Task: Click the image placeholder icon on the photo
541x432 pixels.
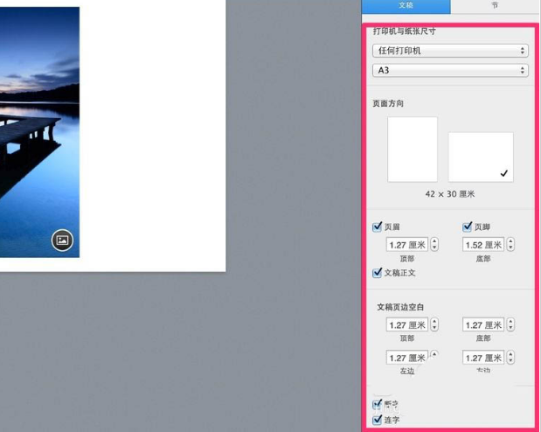Action: [62, 240]
